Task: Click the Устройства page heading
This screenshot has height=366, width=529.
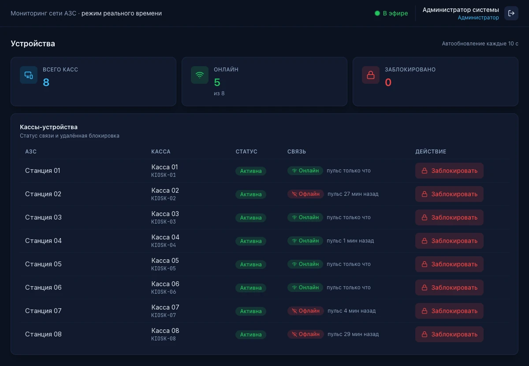Action: (x=33, y=44)
